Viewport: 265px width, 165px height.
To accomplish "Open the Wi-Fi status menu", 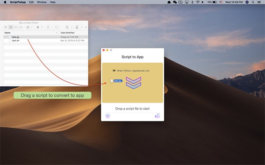I will pyautogui.click(x=197, y=2).
